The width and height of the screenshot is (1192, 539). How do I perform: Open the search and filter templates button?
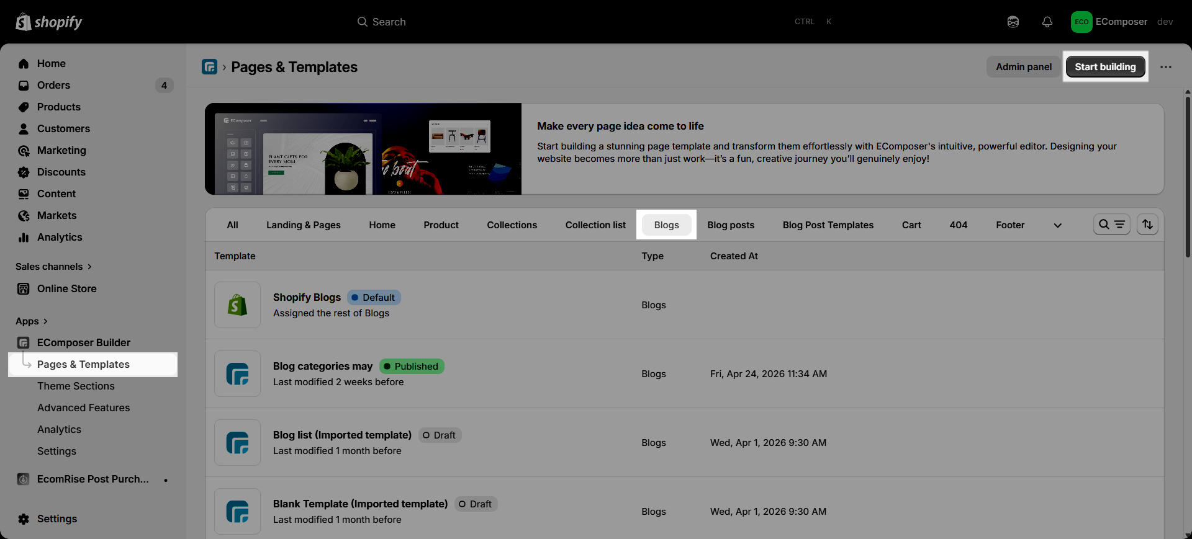(1111, 225)
